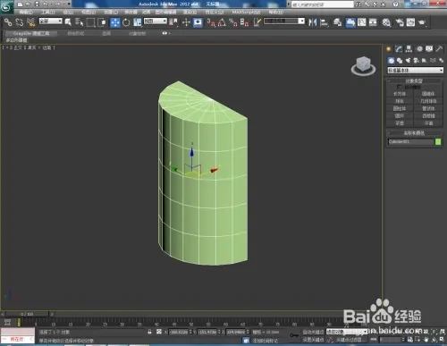Open the Render Setup dialog
Viewport: 447px width, 346px height.
pos(400,22)
